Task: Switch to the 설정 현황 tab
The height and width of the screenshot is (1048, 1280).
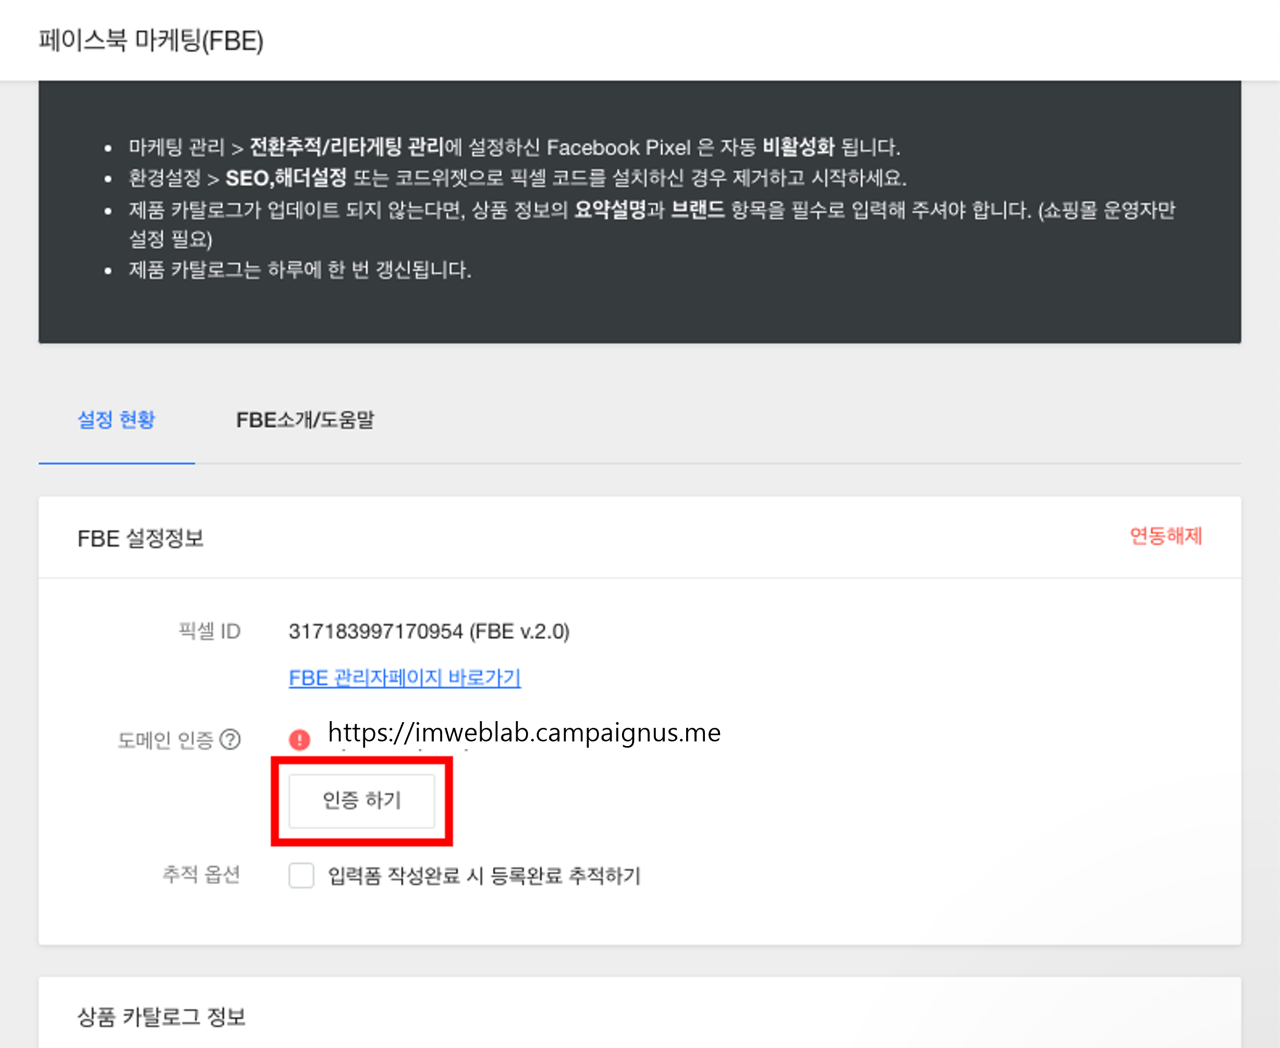Action: pyautogui.click(x=116, y=420)
